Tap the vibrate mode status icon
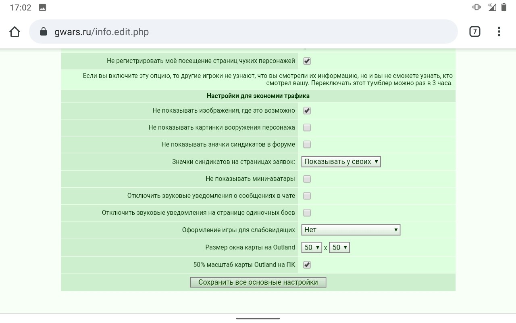This screenshot has width=516, height=323. tap(476, 7)
